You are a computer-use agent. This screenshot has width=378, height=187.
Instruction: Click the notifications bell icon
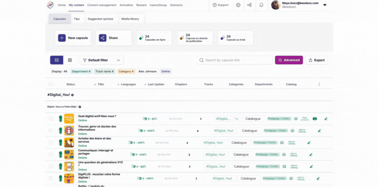(x=261, y=5)
